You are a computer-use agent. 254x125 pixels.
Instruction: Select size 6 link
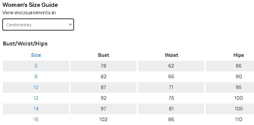[x=36, y=66]
